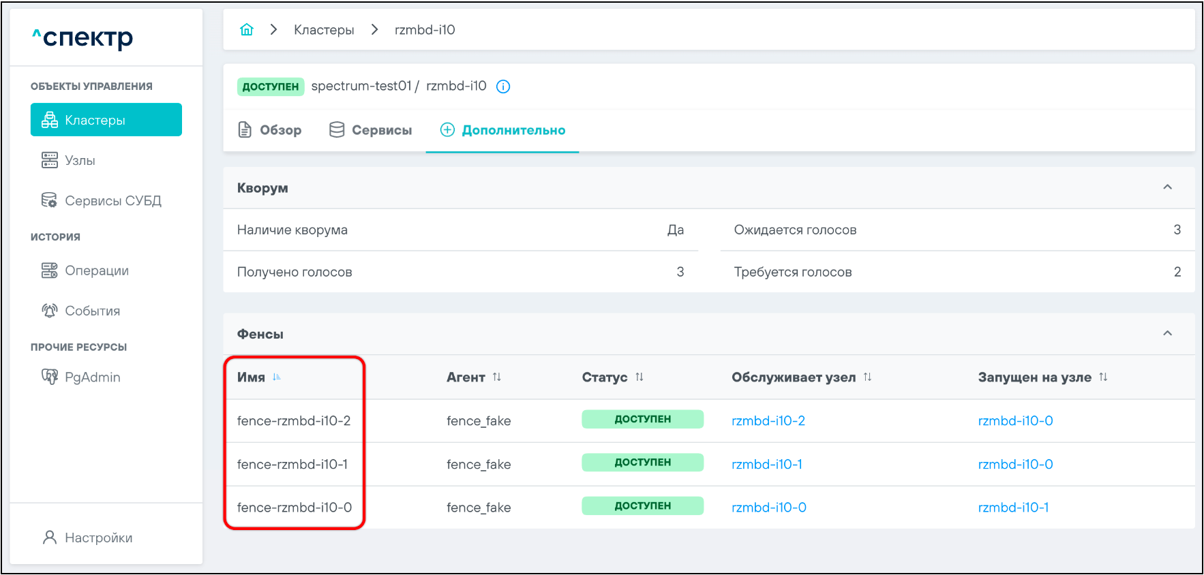Go to Операции history page
1204x575 pixels.
(x=96, y=270)
